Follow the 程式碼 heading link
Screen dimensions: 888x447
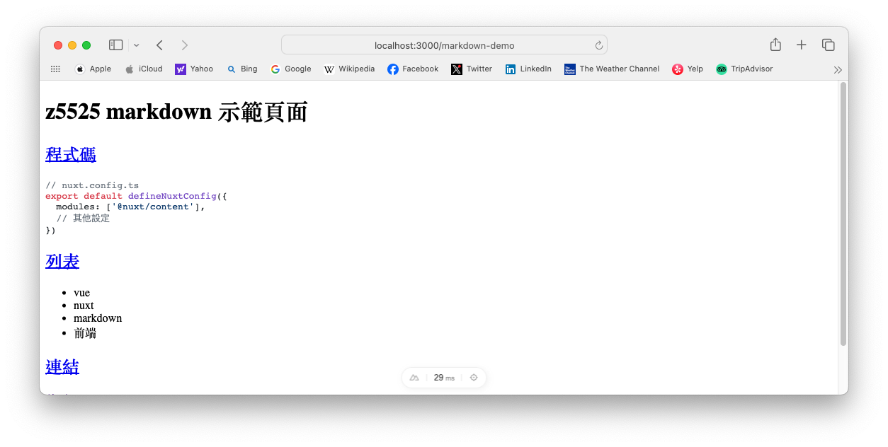coord(70,154)
